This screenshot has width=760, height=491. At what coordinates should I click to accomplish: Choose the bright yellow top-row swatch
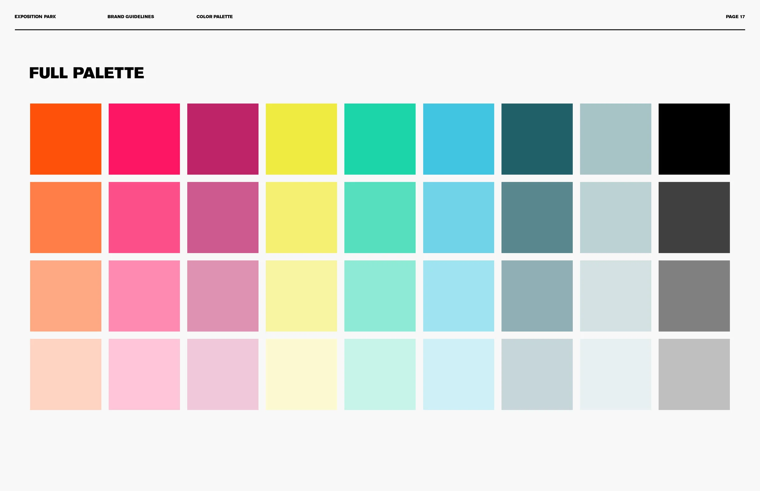301,139
